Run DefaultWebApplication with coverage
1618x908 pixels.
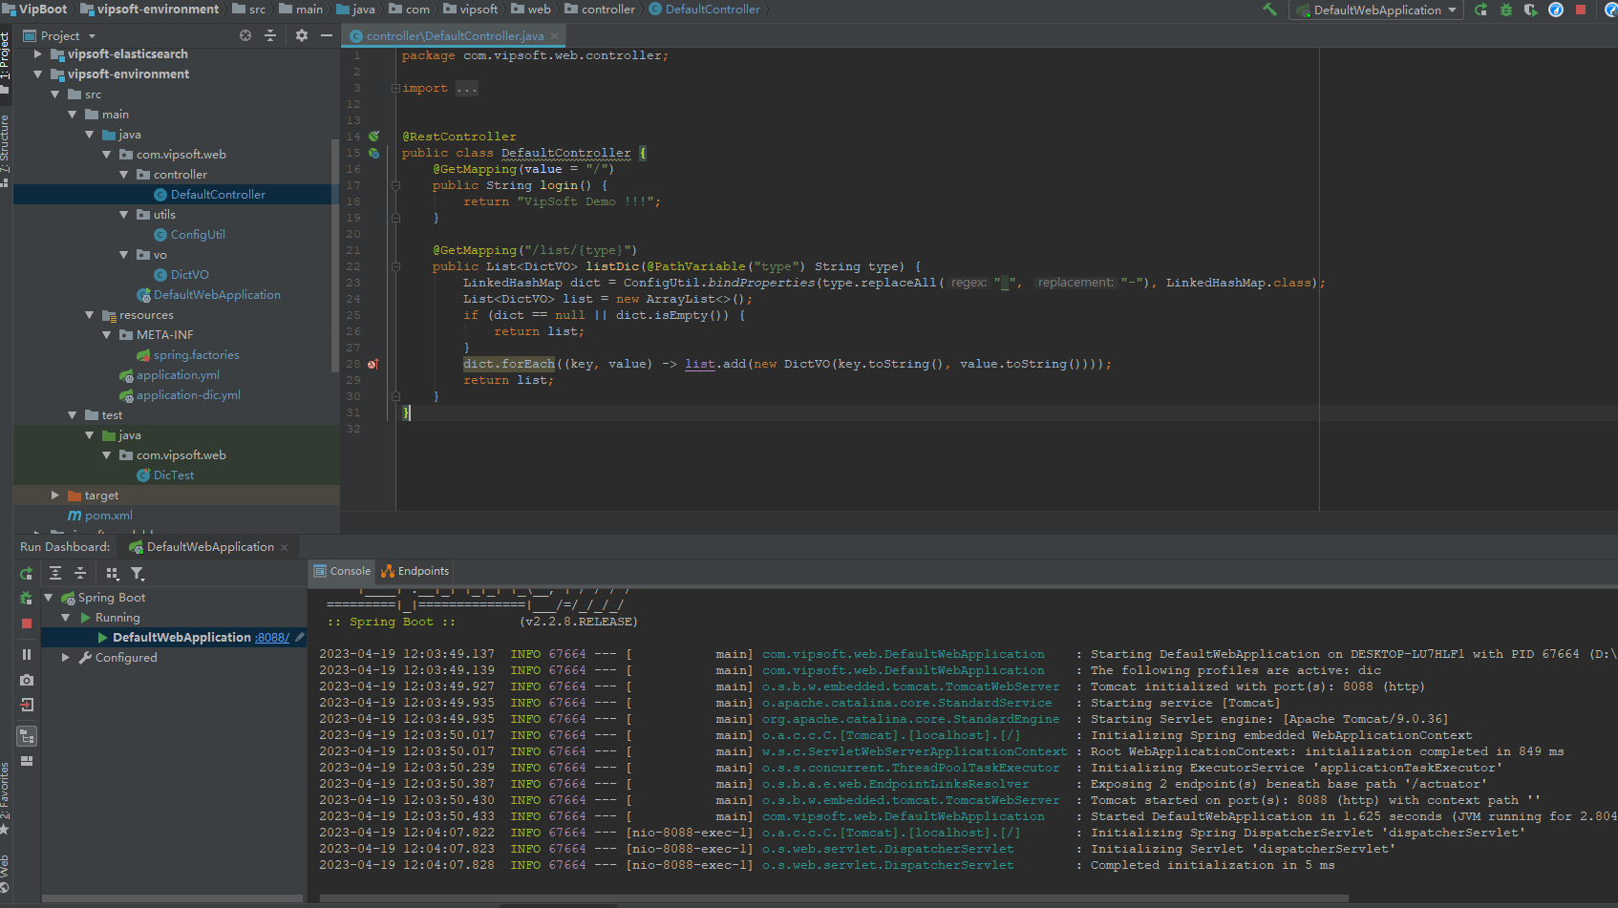[1530, 10]
